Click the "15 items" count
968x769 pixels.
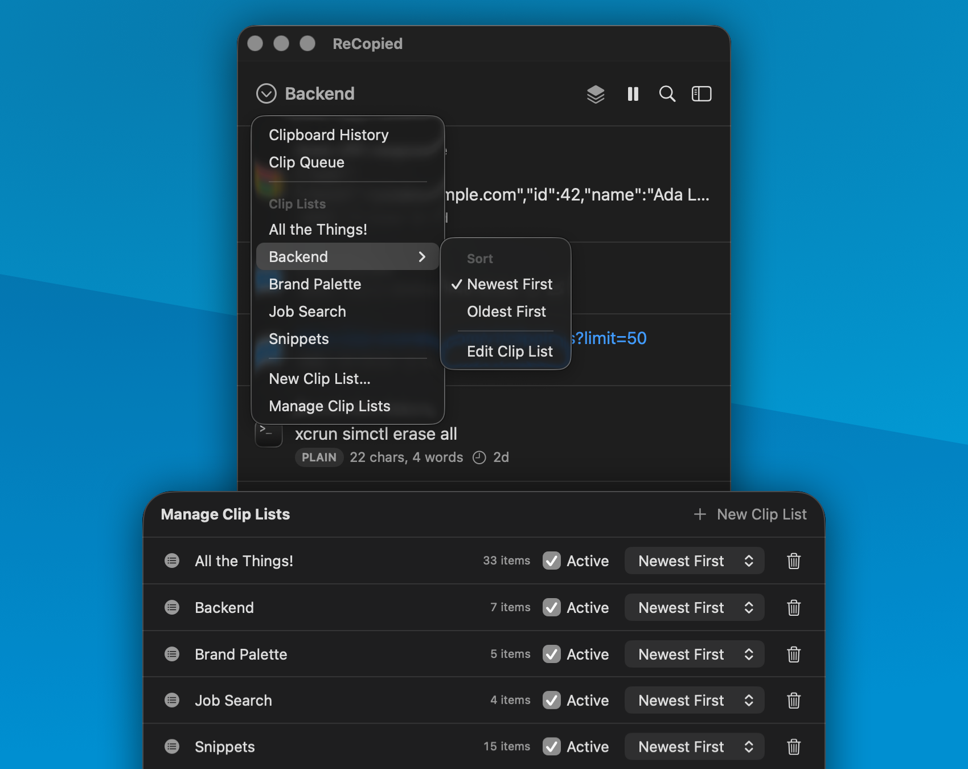[507, 746]
